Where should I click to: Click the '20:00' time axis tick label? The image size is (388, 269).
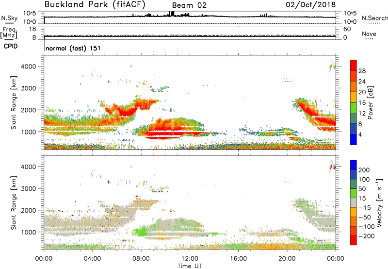point(287,259)
